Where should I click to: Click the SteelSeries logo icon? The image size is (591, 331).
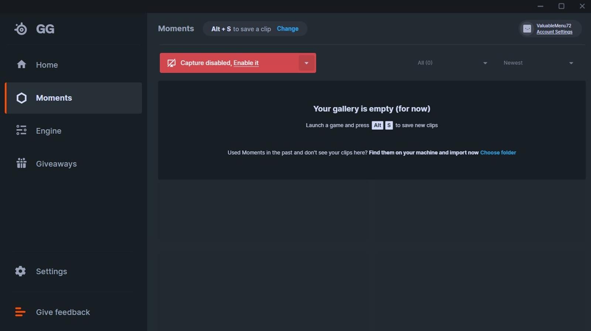21,29
